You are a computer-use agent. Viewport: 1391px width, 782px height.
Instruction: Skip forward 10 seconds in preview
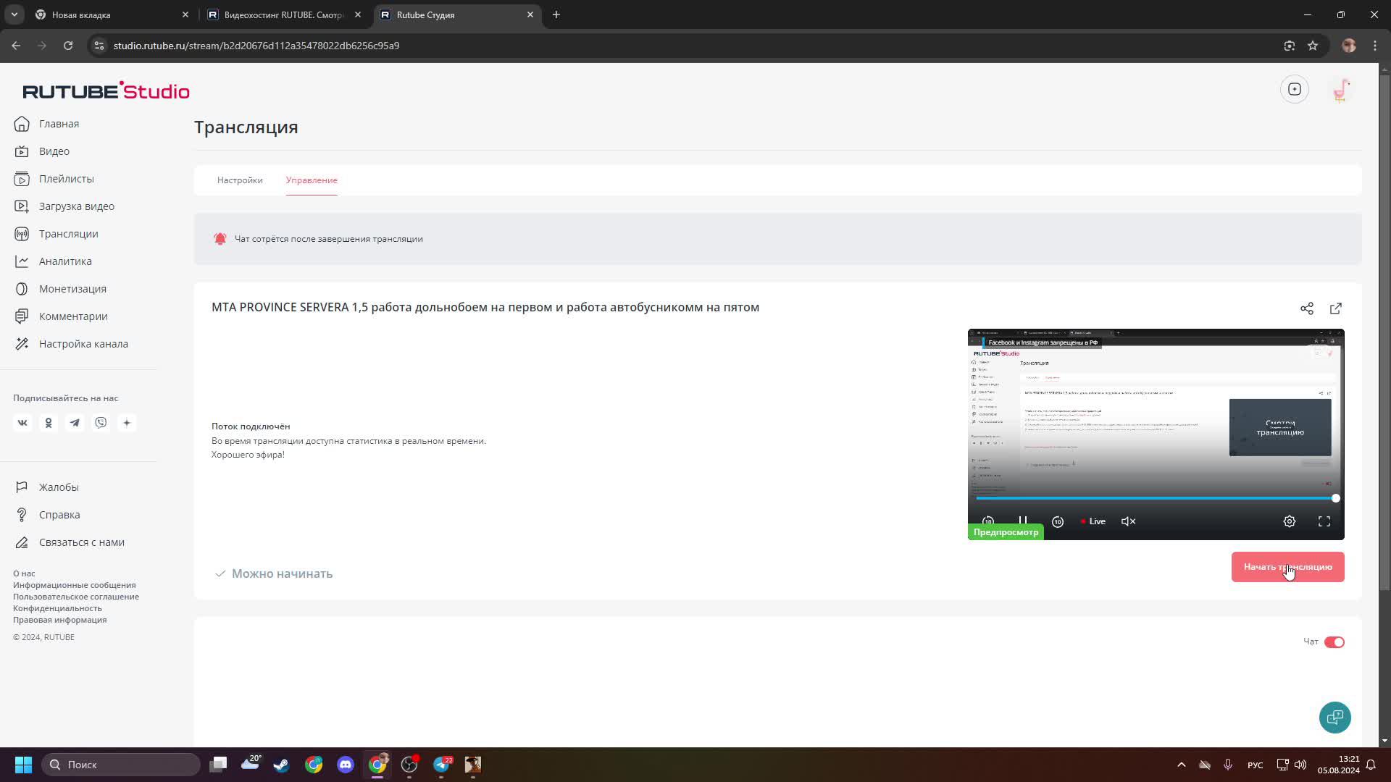pos(1058,521)
